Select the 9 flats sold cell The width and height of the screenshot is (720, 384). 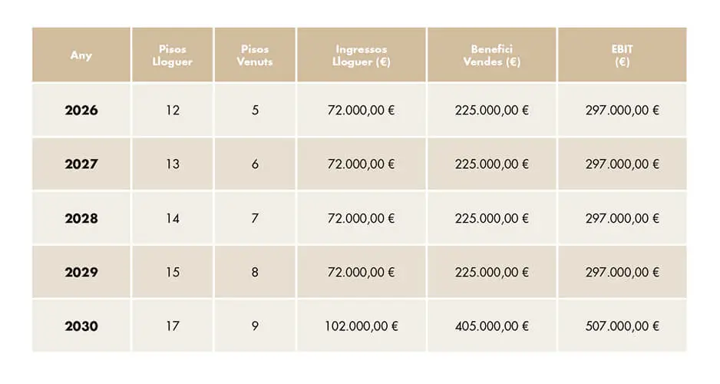coord(255,326)
